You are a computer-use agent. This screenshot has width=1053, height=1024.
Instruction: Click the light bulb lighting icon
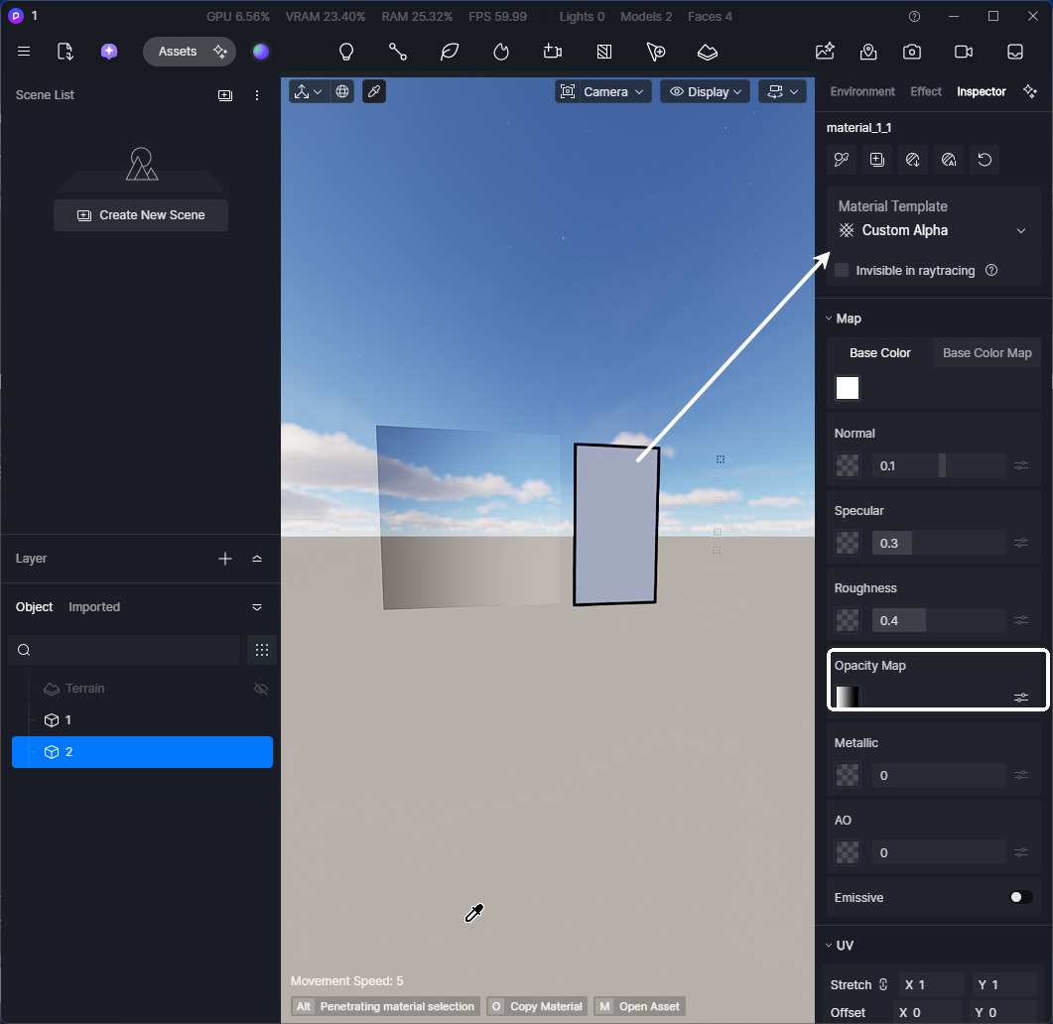pos(346,52)
